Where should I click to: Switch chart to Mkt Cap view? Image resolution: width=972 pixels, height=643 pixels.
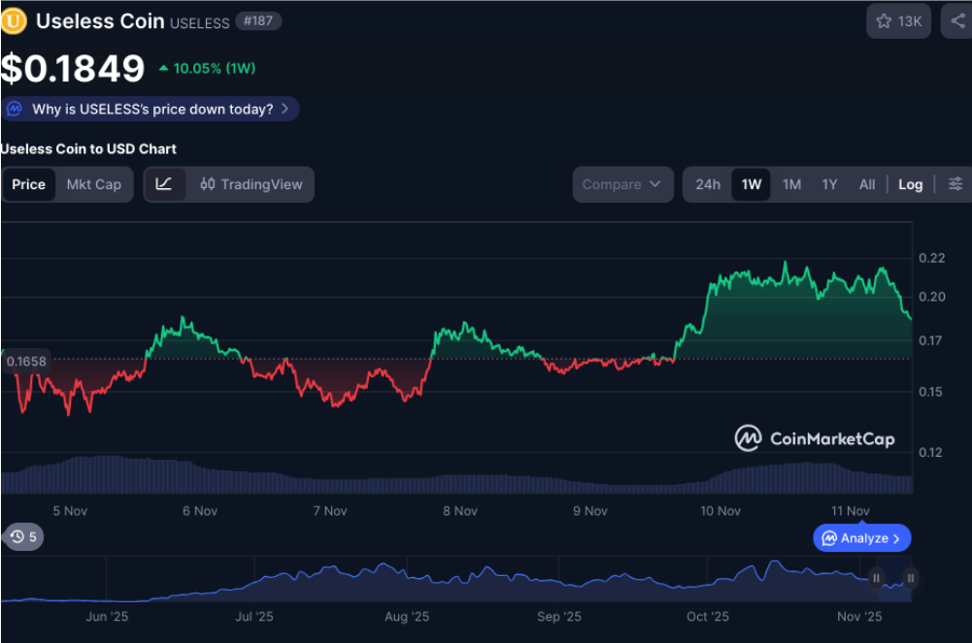pos(94,183)
